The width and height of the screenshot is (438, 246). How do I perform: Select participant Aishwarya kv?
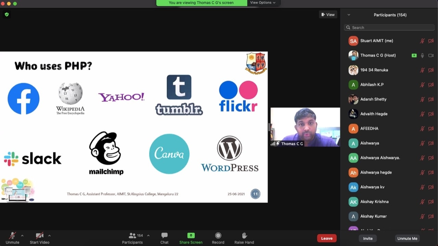point(389,187)
